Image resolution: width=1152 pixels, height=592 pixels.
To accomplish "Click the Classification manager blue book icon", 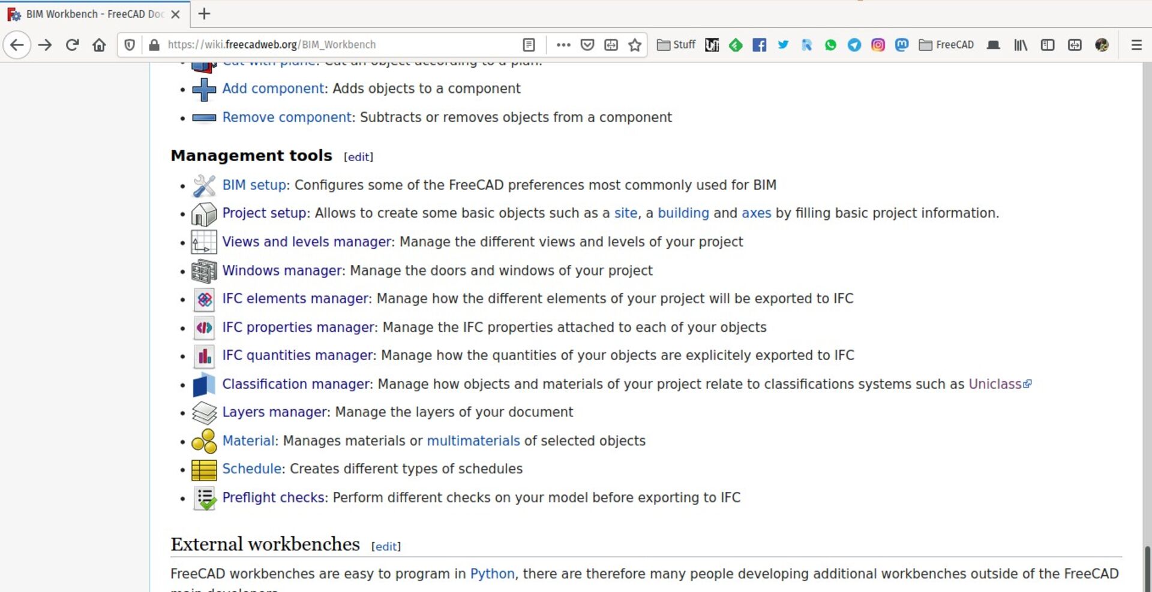I will (x=204, y=385).
